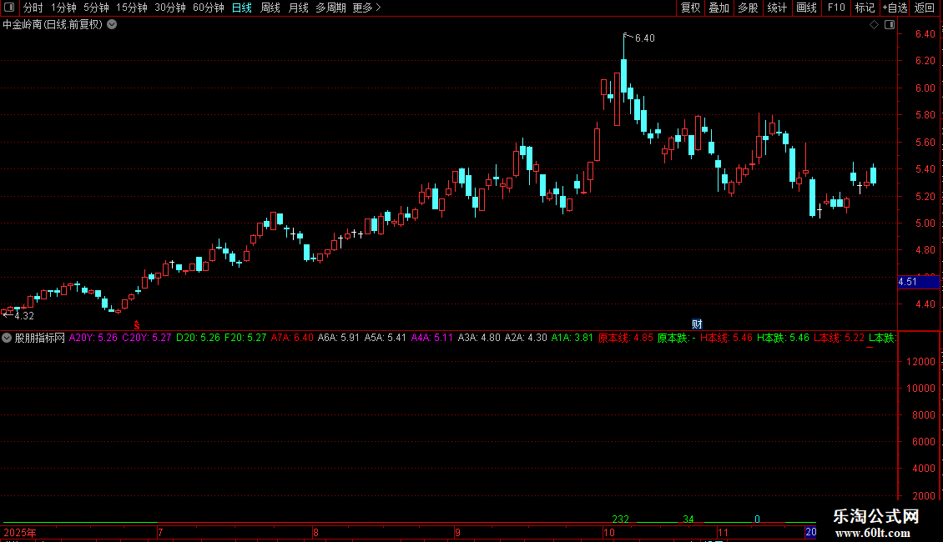This screenshot has height=542, width=943.
Task: Click the 6.40 high price label
Action: click(645, 38)
